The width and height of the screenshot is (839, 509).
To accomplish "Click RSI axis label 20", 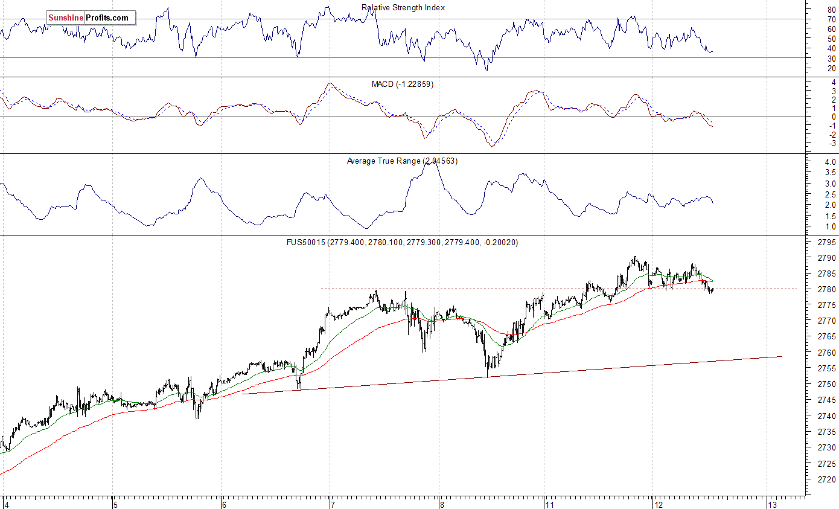I will pyautogui.click(x=831, y=68).
